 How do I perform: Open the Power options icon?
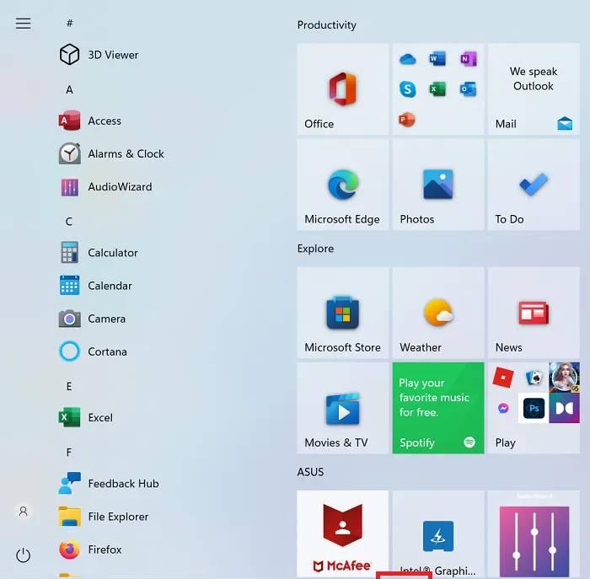tap(23, 555)
